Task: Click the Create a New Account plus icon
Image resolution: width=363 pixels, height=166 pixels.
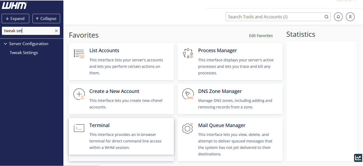Action: click(79, 94)
